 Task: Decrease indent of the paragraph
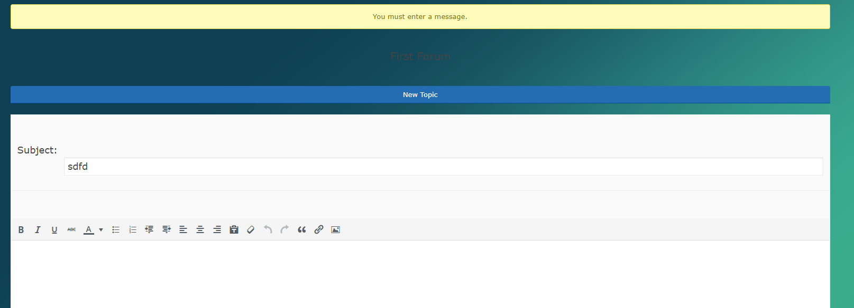click(150, 229)
